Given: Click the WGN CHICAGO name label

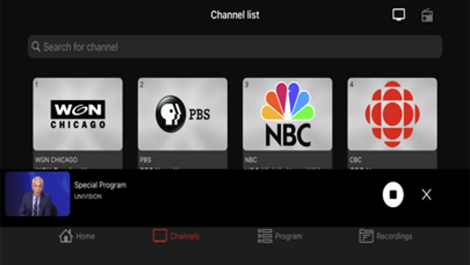Looking at the screenshot, I should [x=56, y=160].
